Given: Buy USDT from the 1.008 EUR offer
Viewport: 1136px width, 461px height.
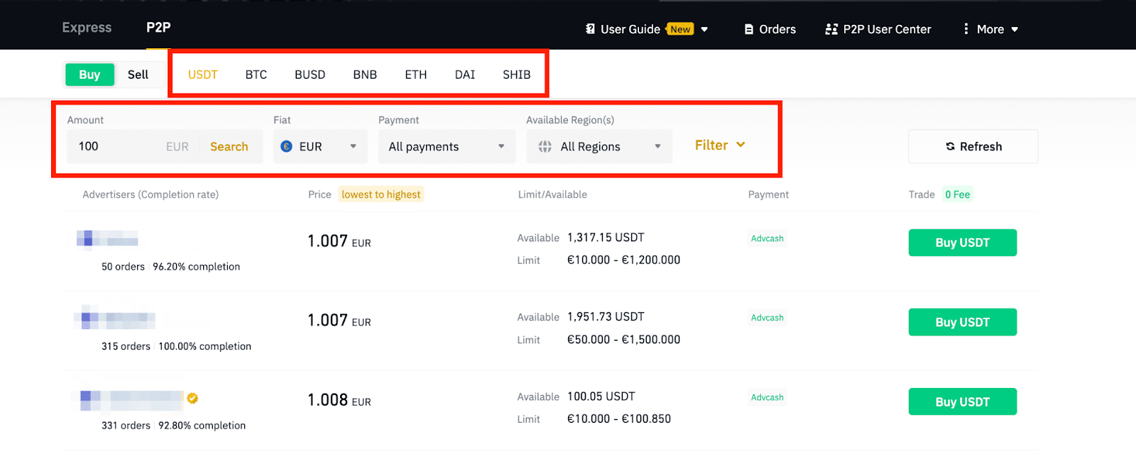Looking at the screenshot, I should click(962, 401).
